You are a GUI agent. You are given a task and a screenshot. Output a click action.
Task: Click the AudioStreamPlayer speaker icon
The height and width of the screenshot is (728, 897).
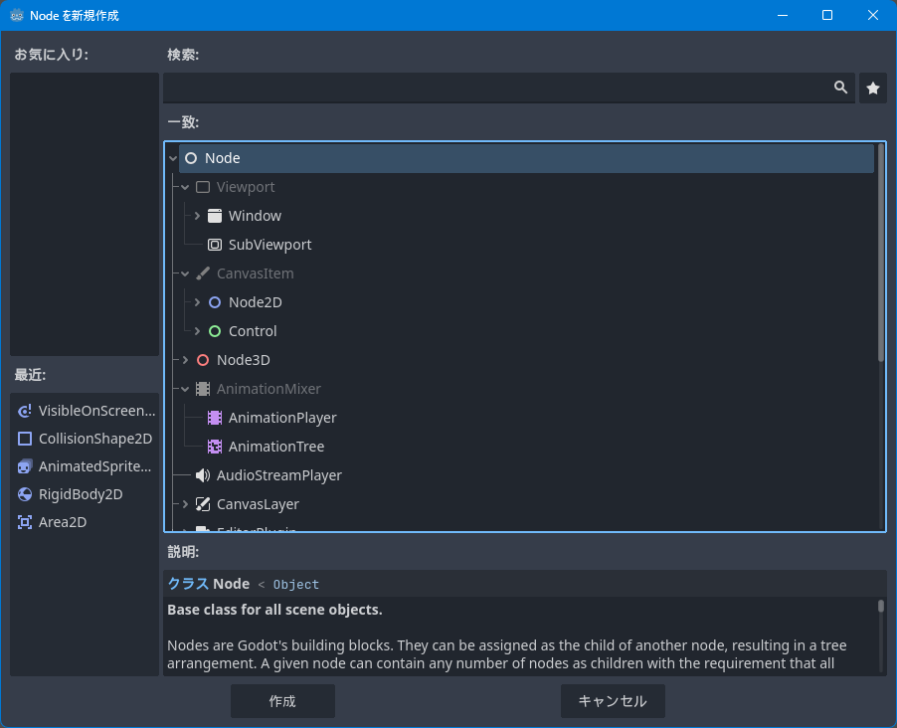pyautogui.click(x=203, y=475)
